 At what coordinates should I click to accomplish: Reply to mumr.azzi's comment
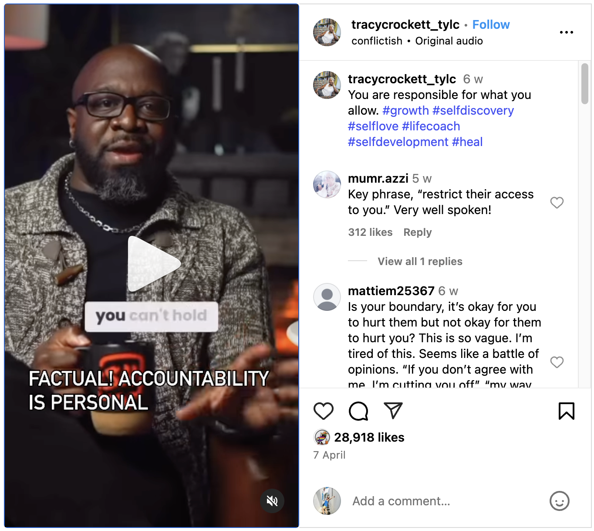(417, 232)
